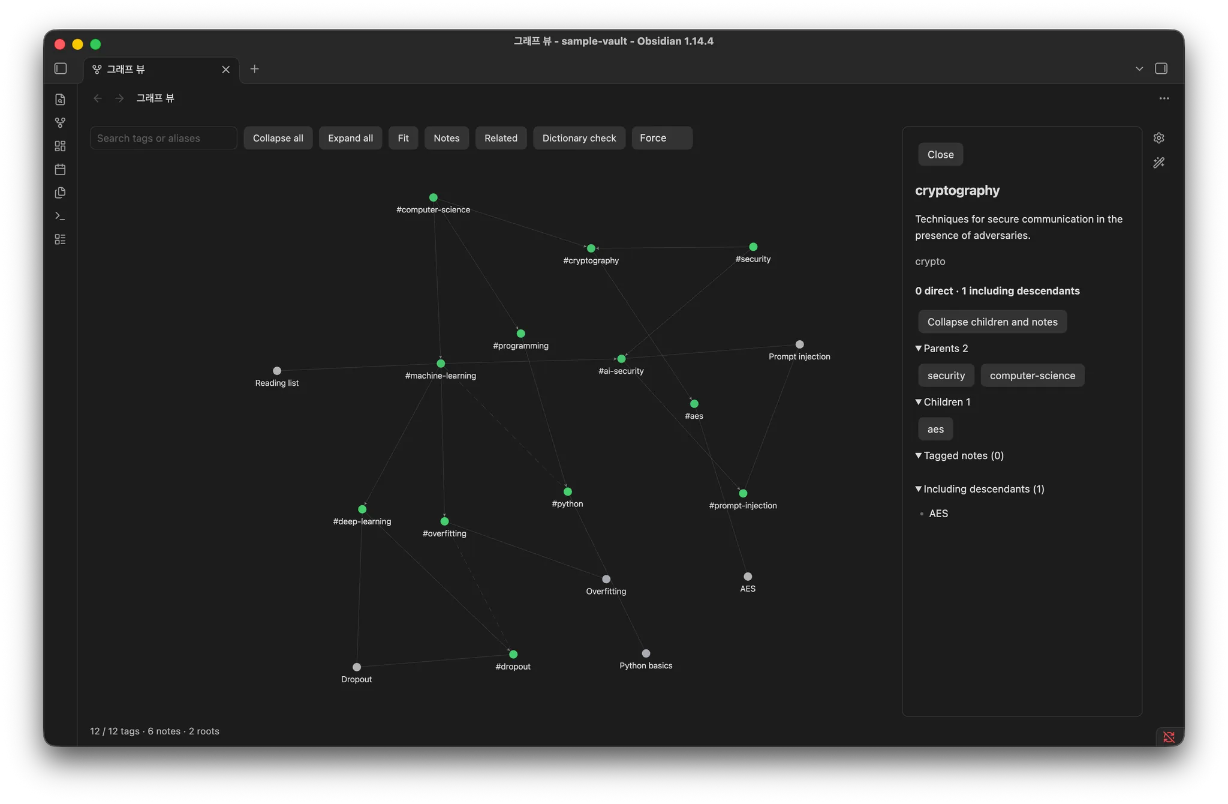The image size is (1228, 804).
Task: Open command palette terminal icon
Action: (60, 216)
